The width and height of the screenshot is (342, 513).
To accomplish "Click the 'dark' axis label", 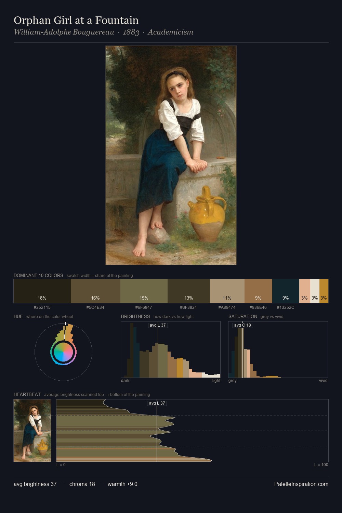I will [x=125, y=381].
